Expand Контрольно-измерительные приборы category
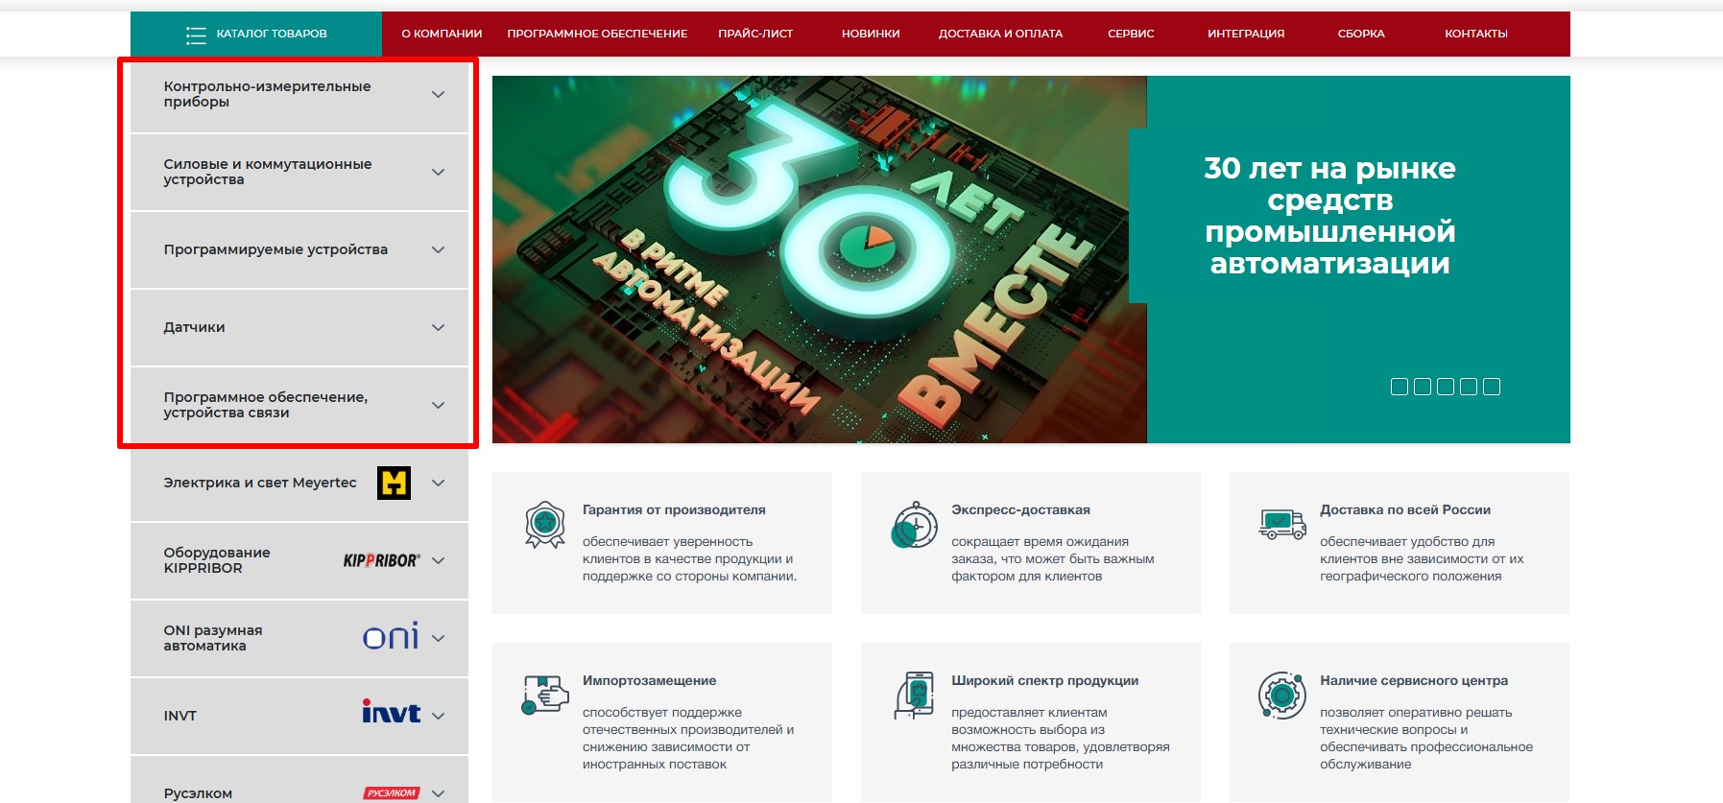 (x=438, y=95)
